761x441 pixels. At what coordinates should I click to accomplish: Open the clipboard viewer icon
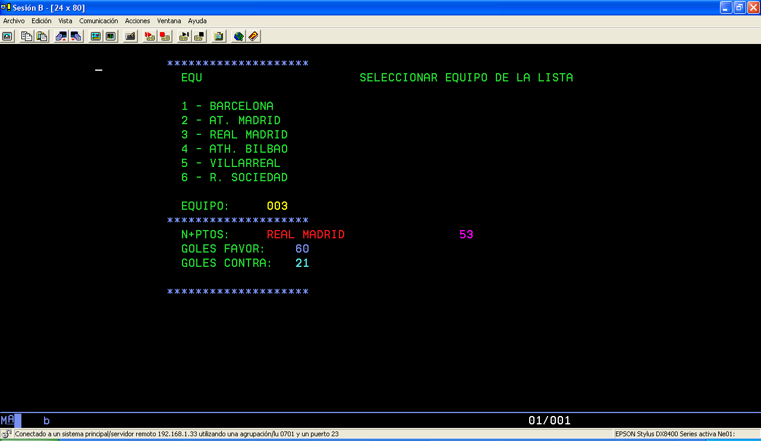[218, 36]
